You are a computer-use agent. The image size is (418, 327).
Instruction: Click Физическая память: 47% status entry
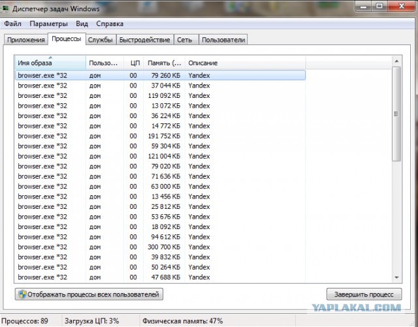(183, 321)
